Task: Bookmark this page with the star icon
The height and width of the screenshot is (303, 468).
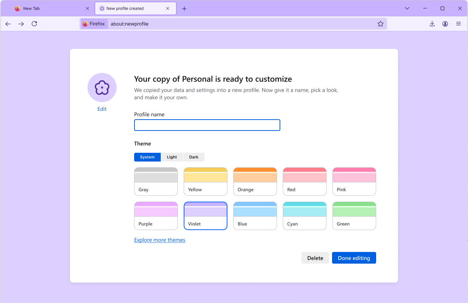Action: pos(381,24)
